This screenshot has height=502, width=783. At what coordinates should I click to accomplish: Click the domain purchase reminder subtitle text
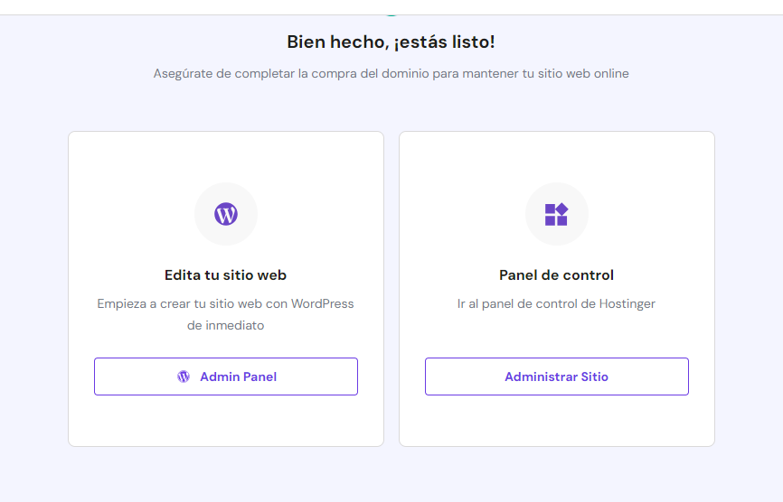click(x=391, y=74)
